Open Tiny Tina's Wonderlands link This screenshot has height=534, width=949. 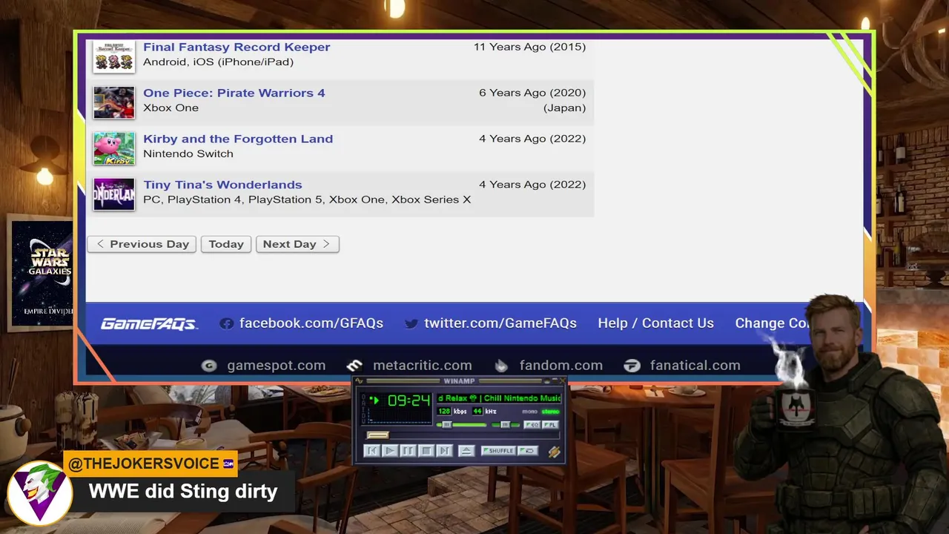222,185
